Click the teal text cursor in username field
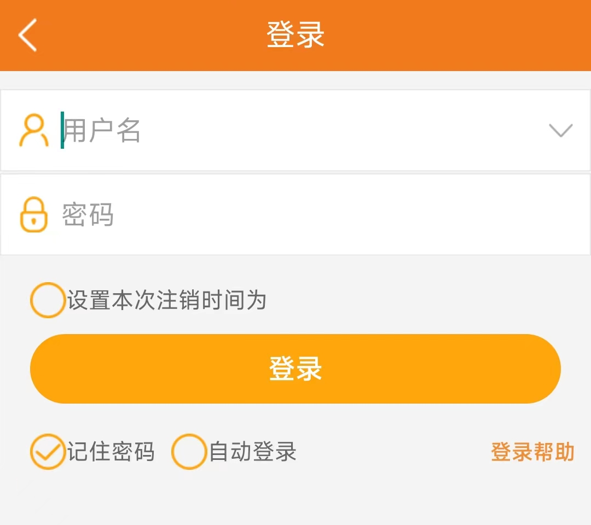Viewport: 591px width, 525px height. point(62,130)
